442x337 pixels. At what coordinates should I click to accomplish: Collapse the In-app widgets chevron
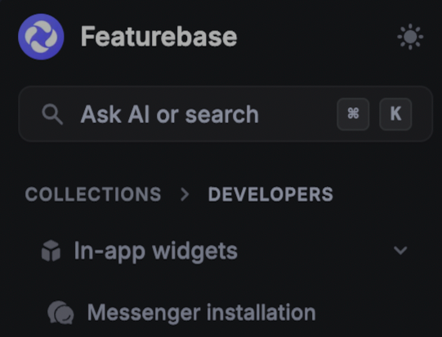coord(400,251)
